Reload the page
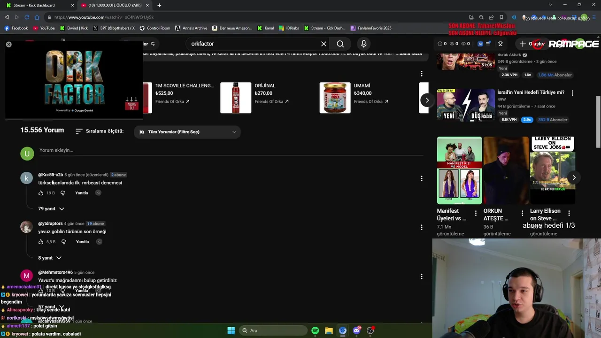The width and height of the screenshot is (601, 338). point(27,17)
